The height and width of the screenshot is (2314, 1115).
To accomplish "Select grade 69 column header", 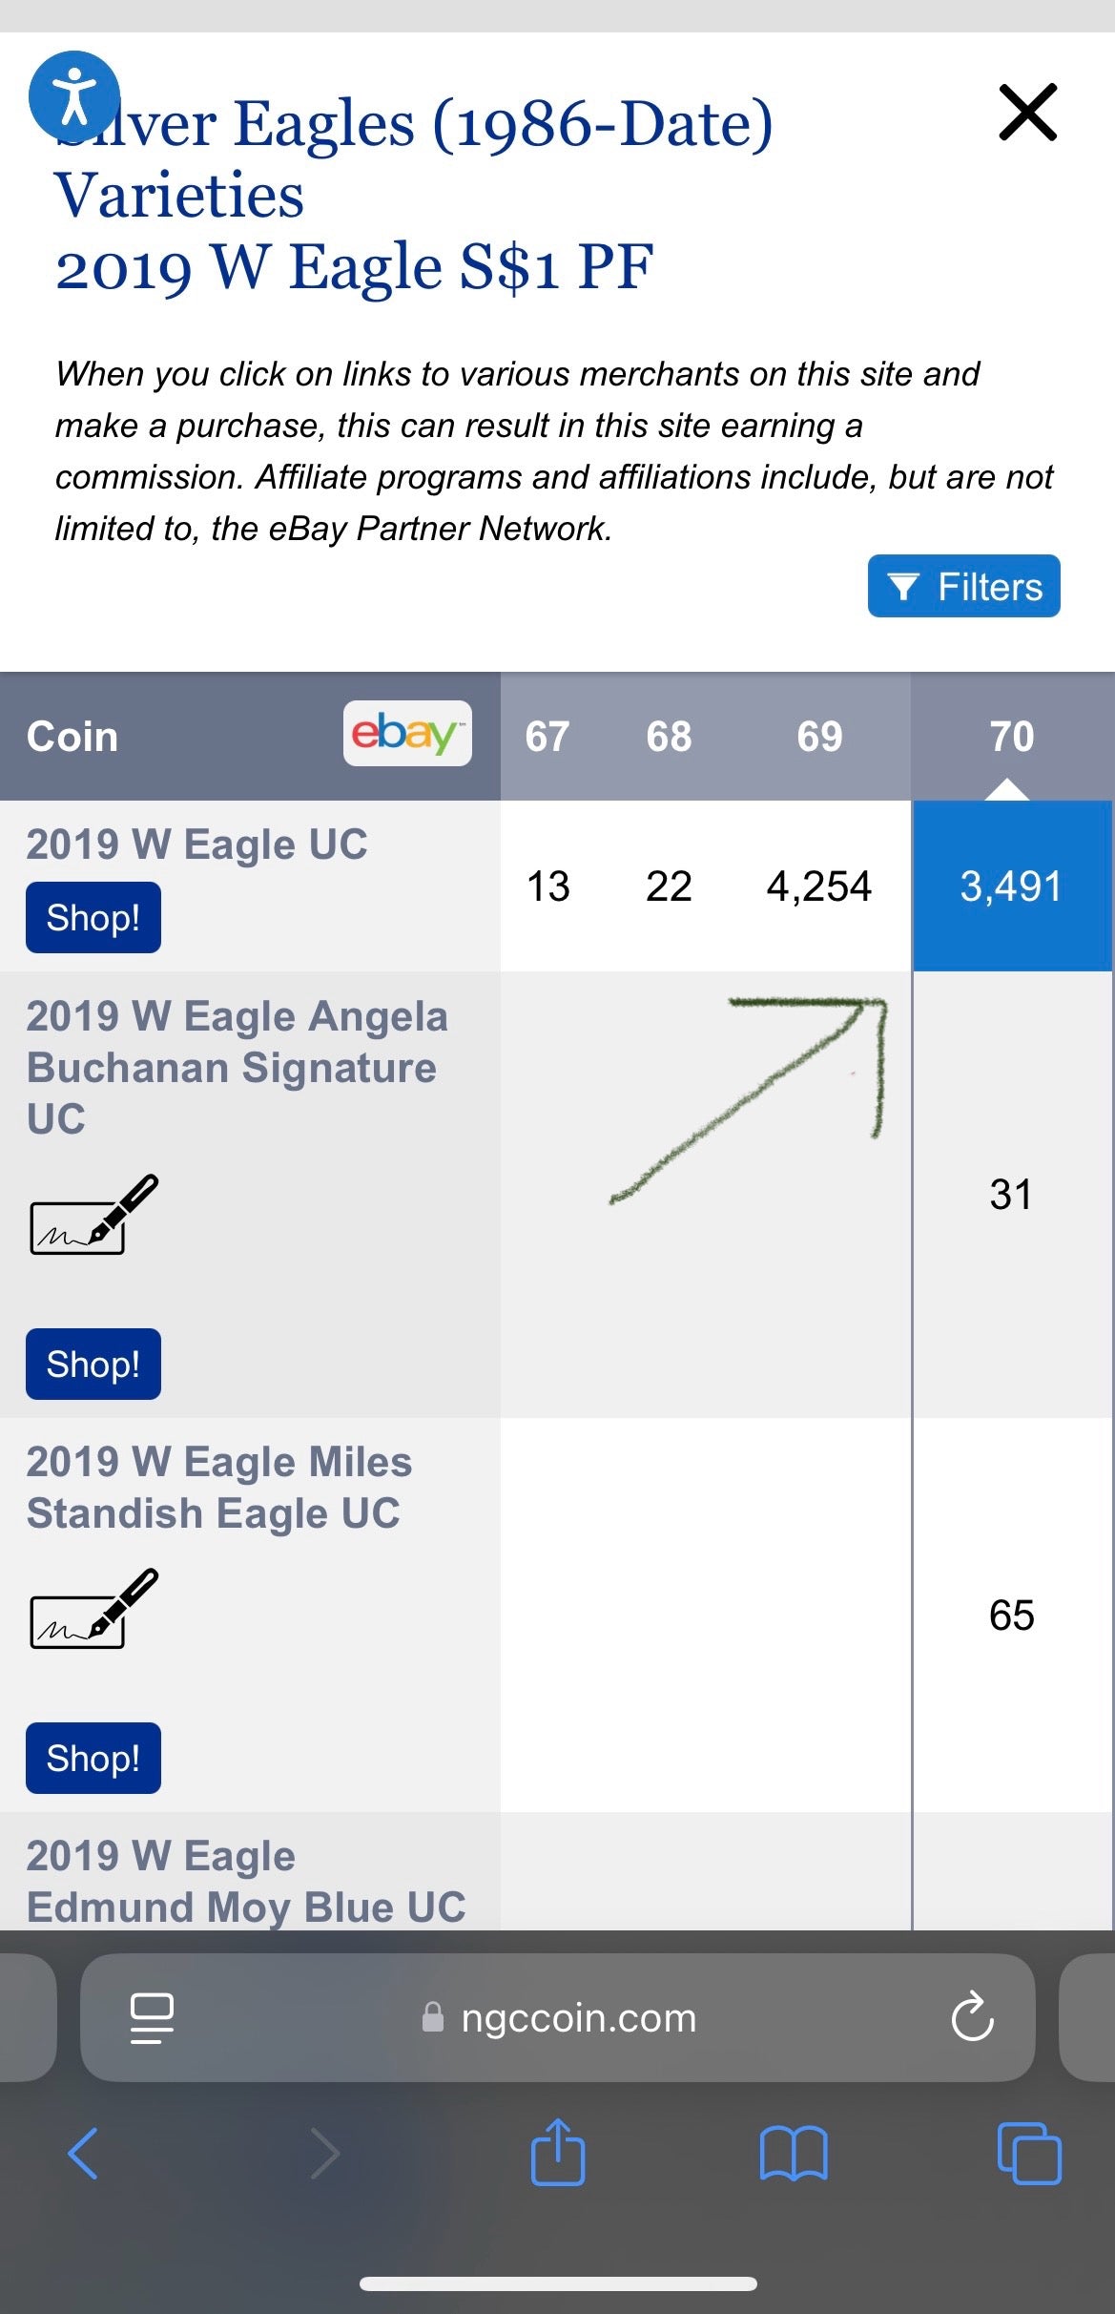I will point(819,737).
